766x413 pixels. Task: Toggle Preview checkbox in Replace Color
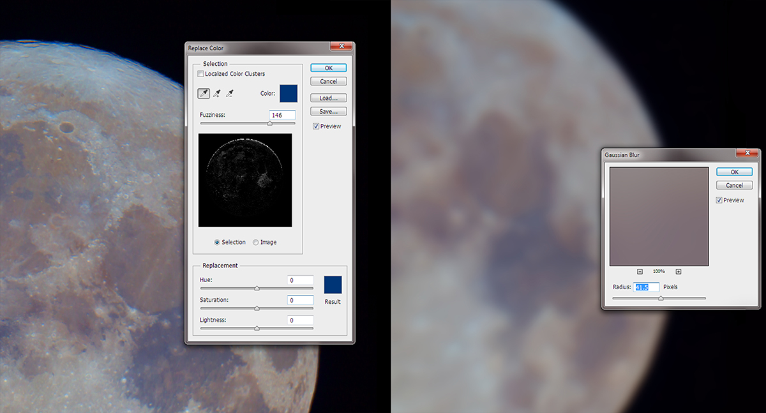pos(316,126)
